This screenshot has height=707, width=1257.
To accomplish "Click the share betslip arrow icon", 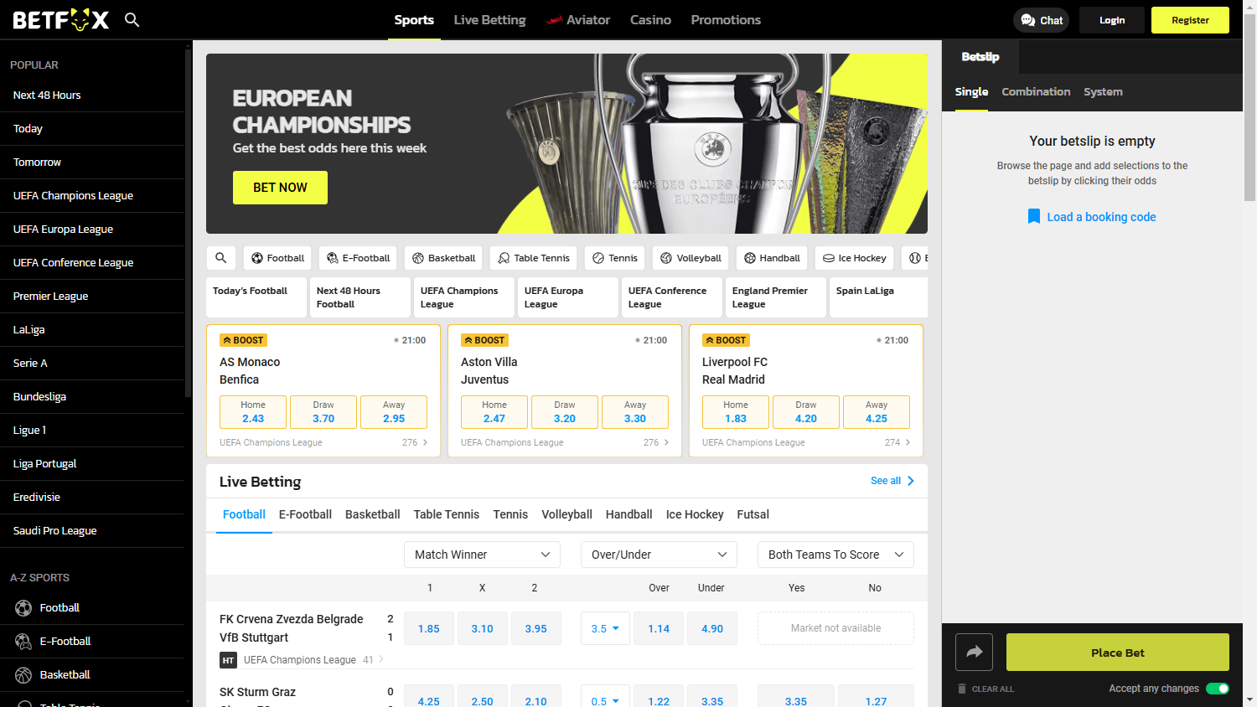I will (974, 652).
